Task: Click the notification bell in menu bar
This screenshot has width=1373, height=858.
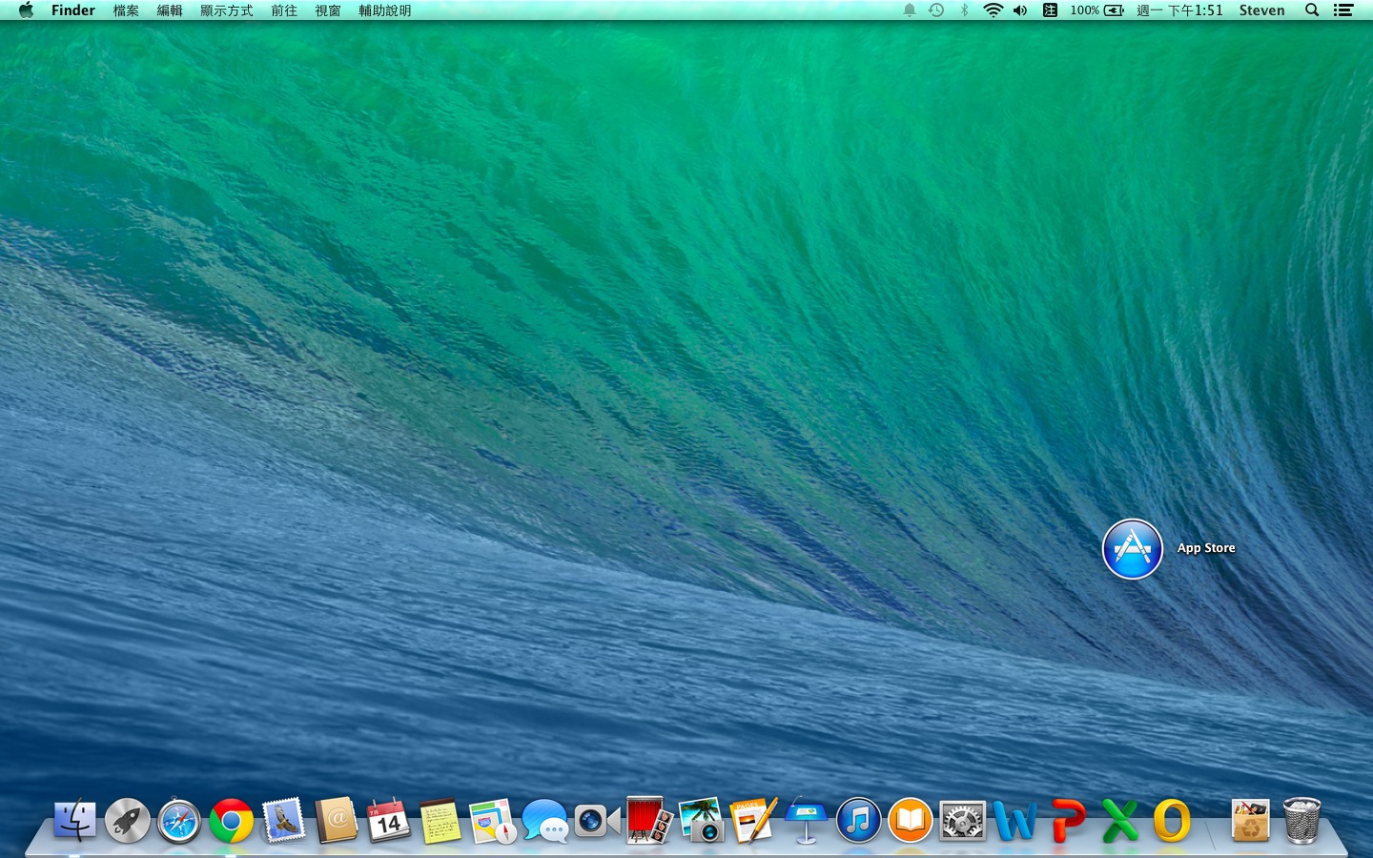Action: [910, 10]
